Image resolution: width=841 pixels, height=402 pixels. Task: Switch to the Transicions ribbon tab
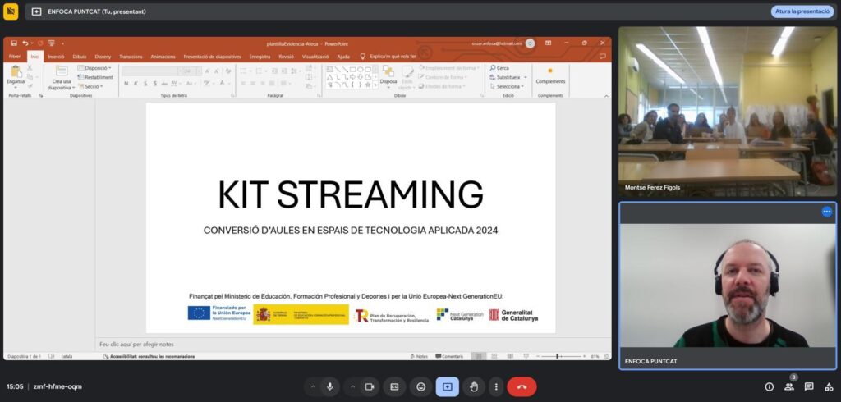pos(131,57)
